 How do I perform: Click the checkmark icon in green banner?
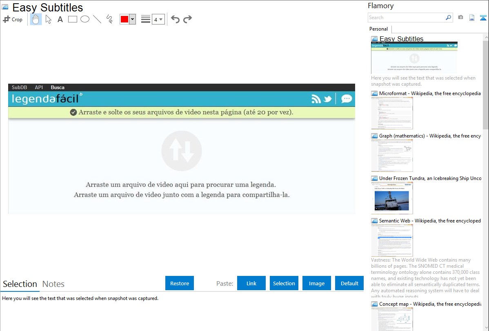click(73, 112)
